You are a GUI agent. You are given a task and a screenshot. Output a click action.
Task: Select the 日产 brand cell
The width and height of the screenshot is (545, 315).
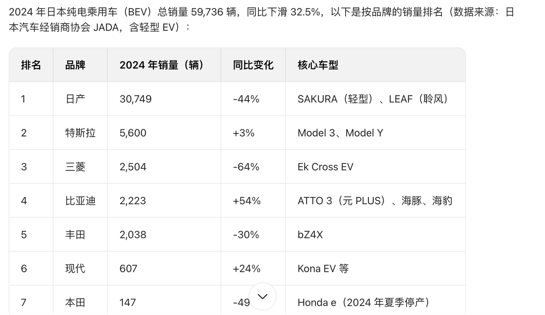pyautogui.click(x=75, y=99)
